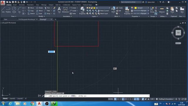This screenshot has width=188, height=106.
Task: Click the Group icon
Action: (152, 10)
